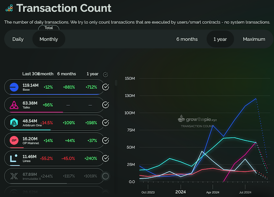Click OP Mainnet's +37% yearly change

point(92,140)
